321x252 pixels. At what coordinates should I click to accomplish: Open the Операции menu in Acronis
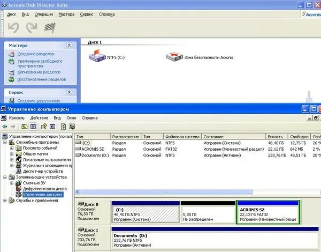(x=44, y=14)
